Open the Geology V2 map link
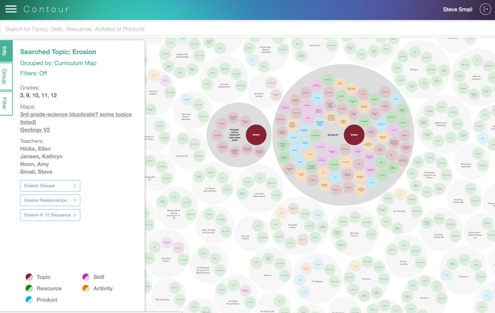495x313 pixels. pos(35,130)
